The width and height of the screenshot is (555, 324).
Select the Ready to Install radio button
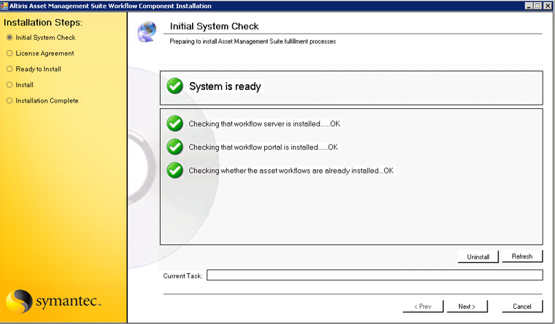[x=9, y=69]
